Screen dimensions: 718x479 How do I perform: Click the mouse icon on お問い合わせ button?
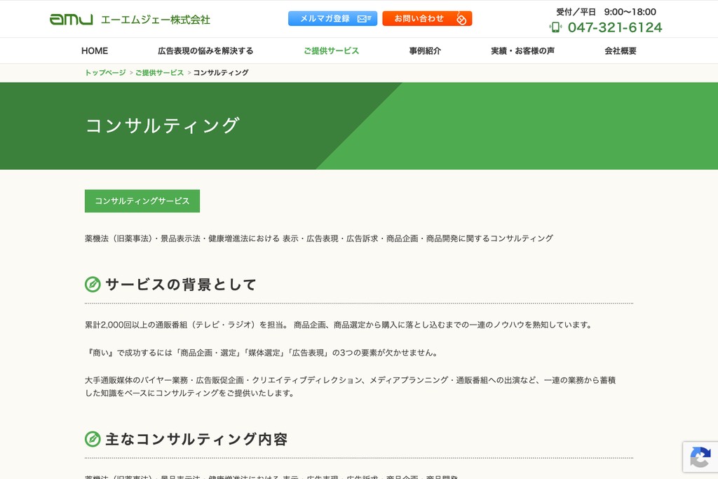461,19
